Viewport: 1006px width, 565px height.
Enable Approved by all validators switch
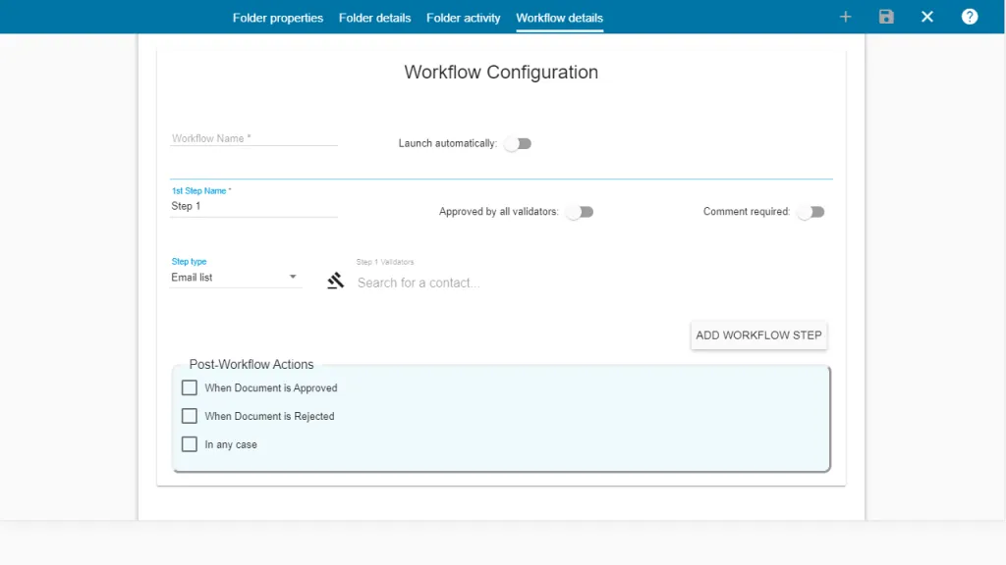[580, 212]
